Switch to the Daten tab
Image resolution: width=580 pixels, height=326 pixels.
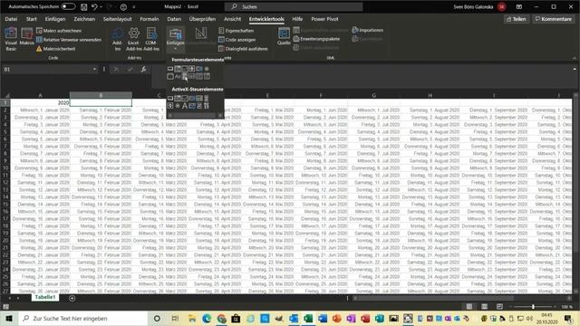click(x=174, y=19)
